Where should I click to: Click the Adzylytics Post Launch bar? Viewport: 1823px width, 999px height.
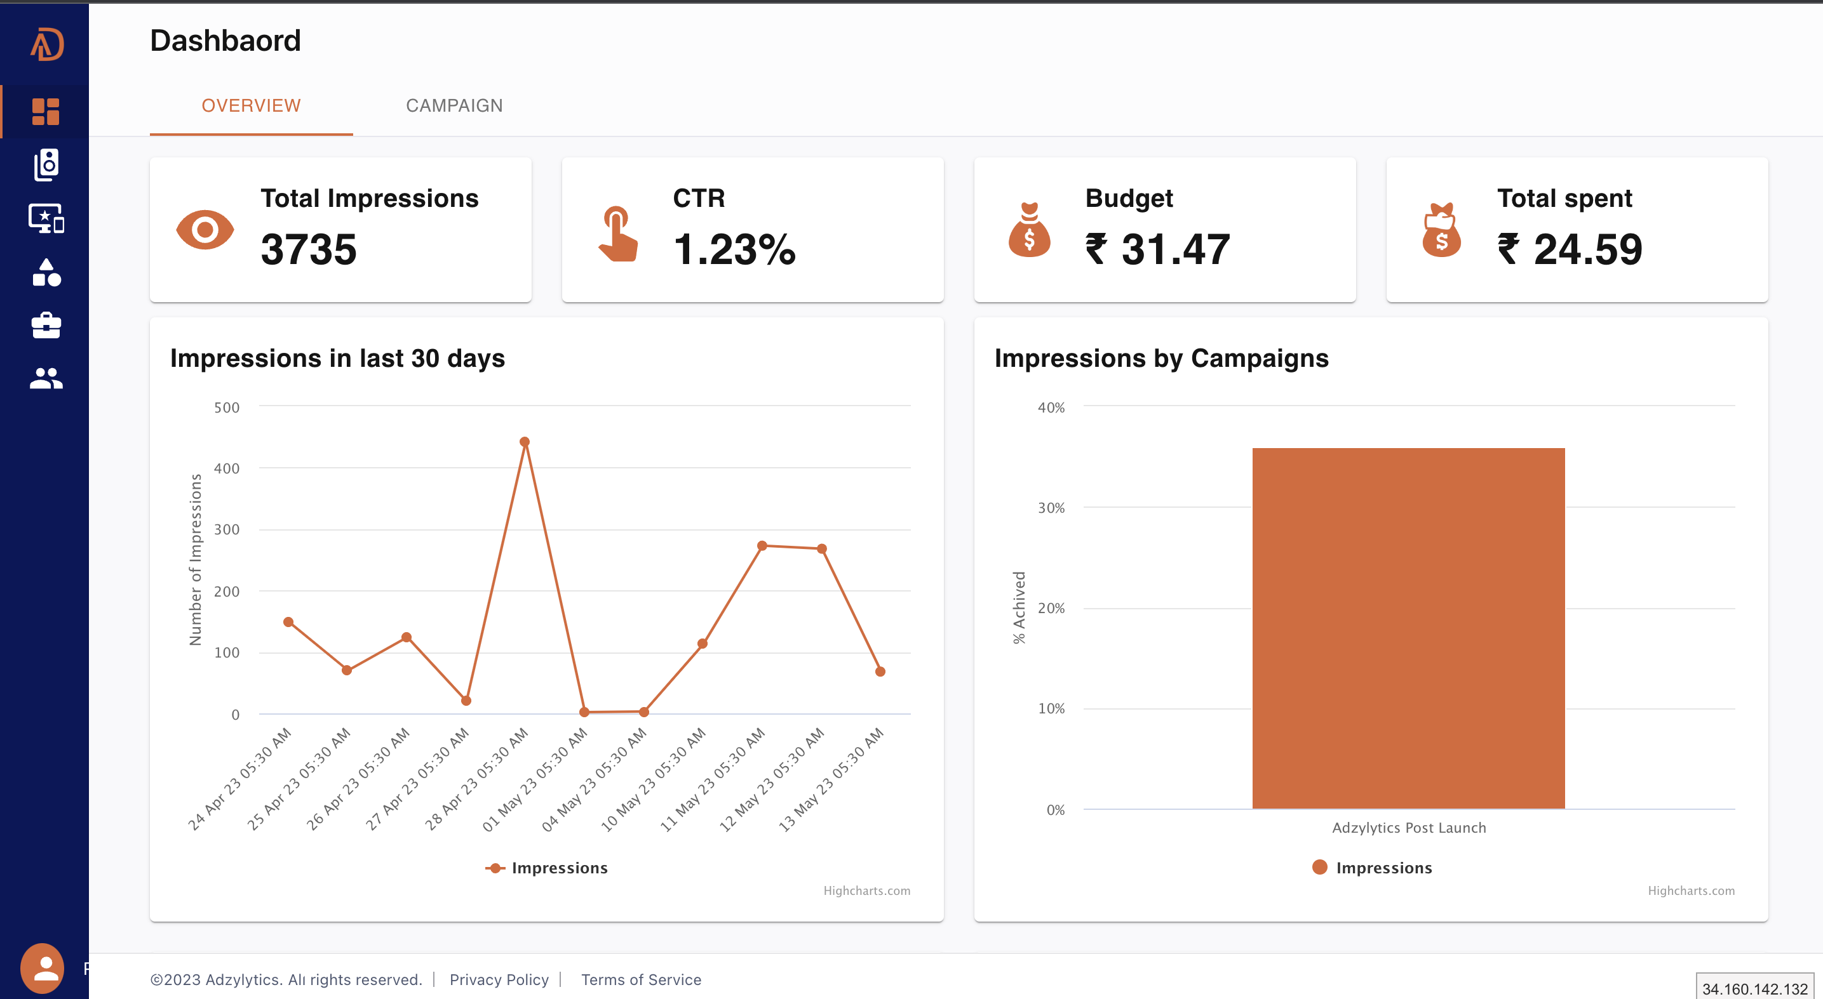pyautogui.click(x=1408, y=628)
